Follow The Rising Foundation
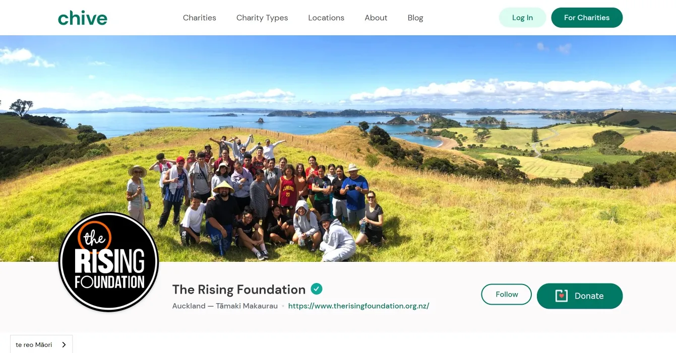 pyautogui.click(x=507, y=295)
